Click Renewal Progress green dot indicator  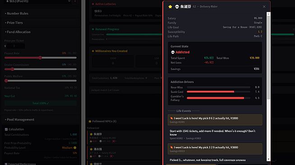[93, 29]
